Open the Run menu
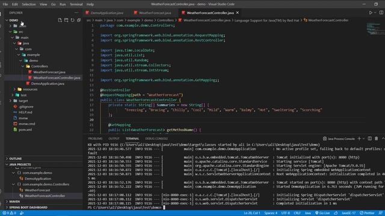This screenshot has height=216, width=385. click(x=63, y=4)
